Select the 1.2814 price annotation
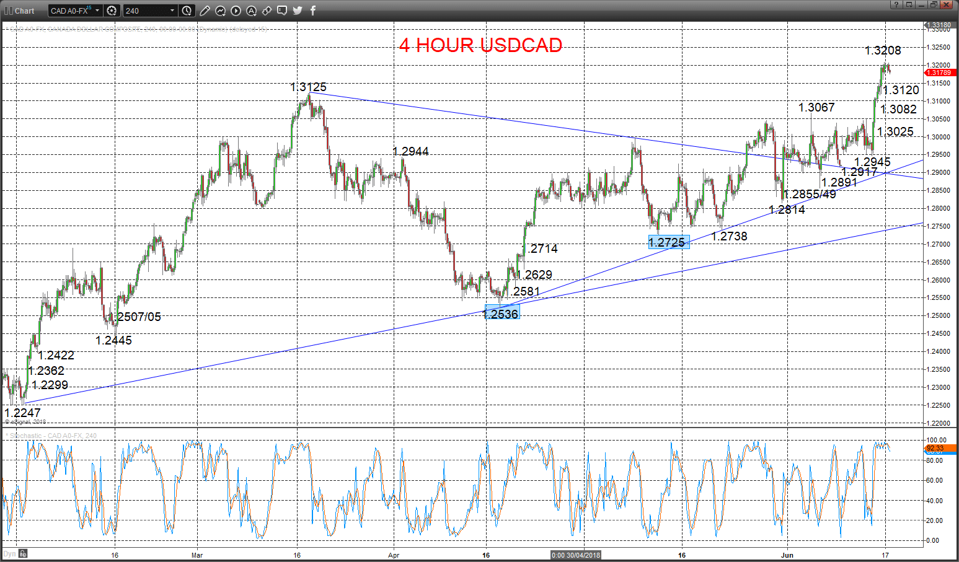The width and height of the screenshot is (959, 562). click(787, 209)
